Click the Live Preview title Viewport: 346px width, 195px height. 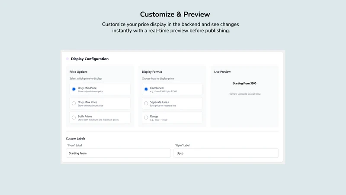[x=222, y=71]
